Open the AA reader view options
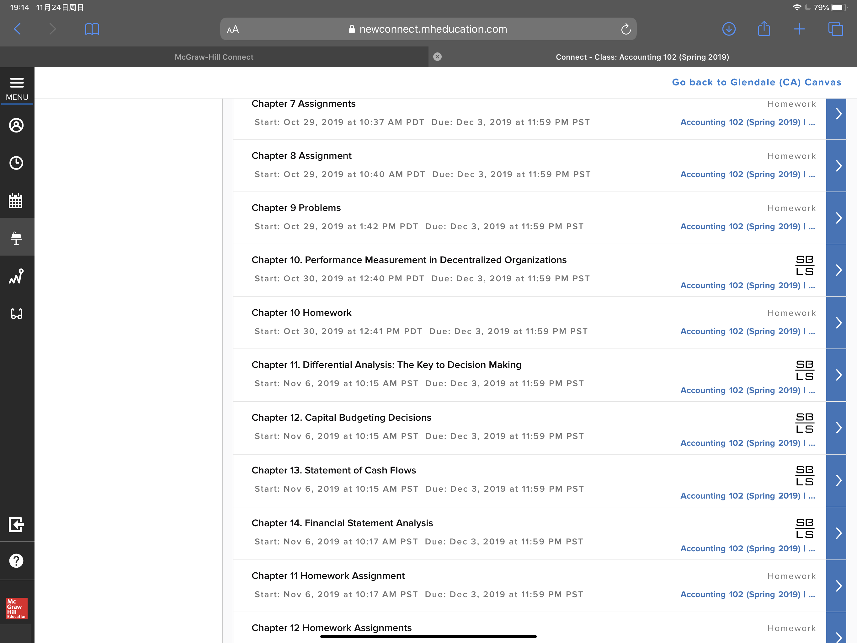Screen dimensions: 857x643 pyautogui.click(x=233, y=30)
